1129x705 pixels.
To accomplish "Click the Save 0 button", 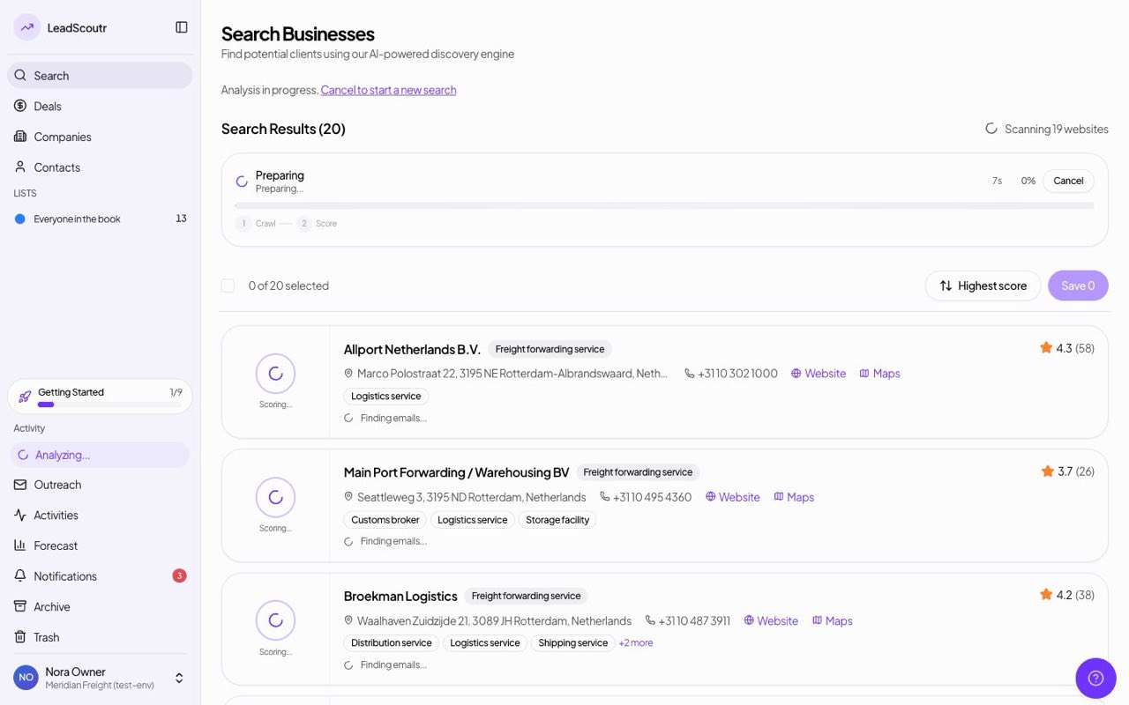I will pyautogui.click(x=1078, y=286).
